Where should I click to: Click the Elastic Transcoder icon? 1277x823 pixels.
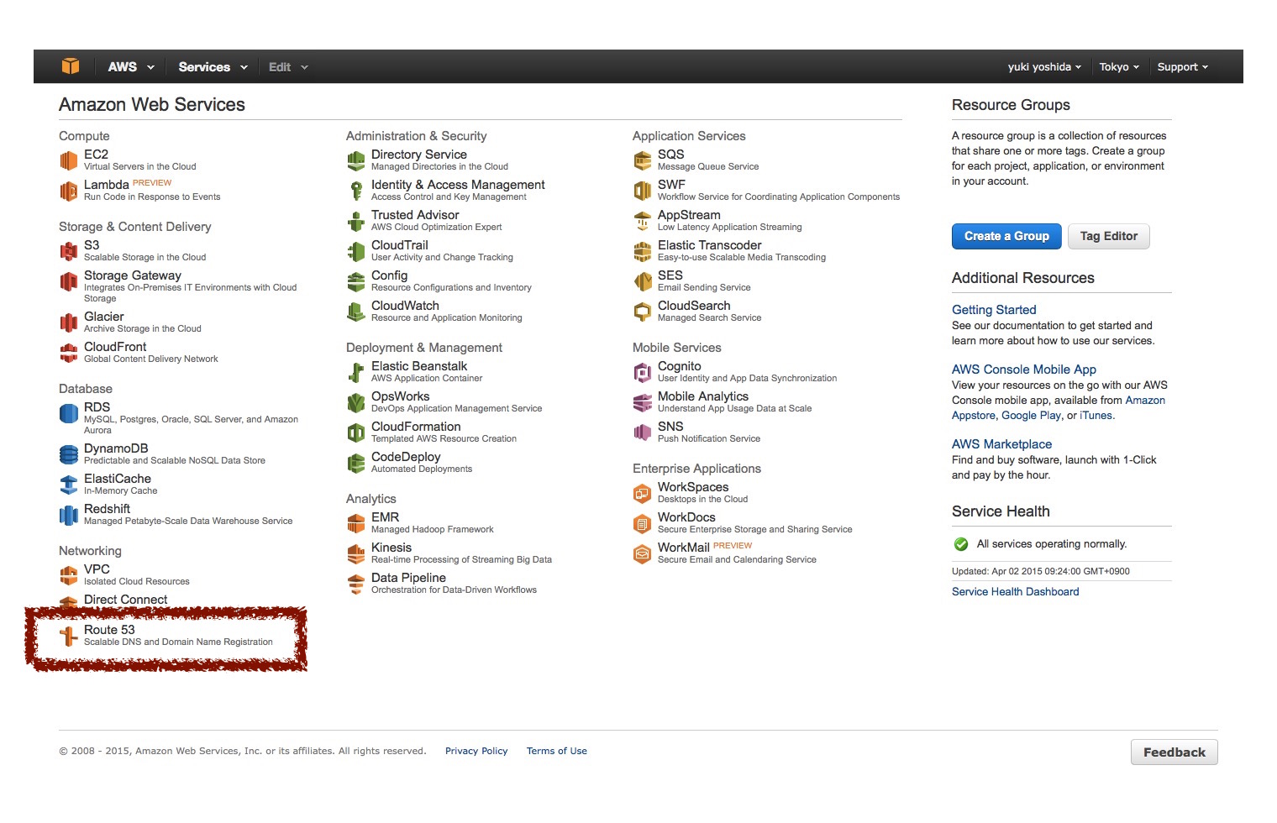click(x=643, y=251)
